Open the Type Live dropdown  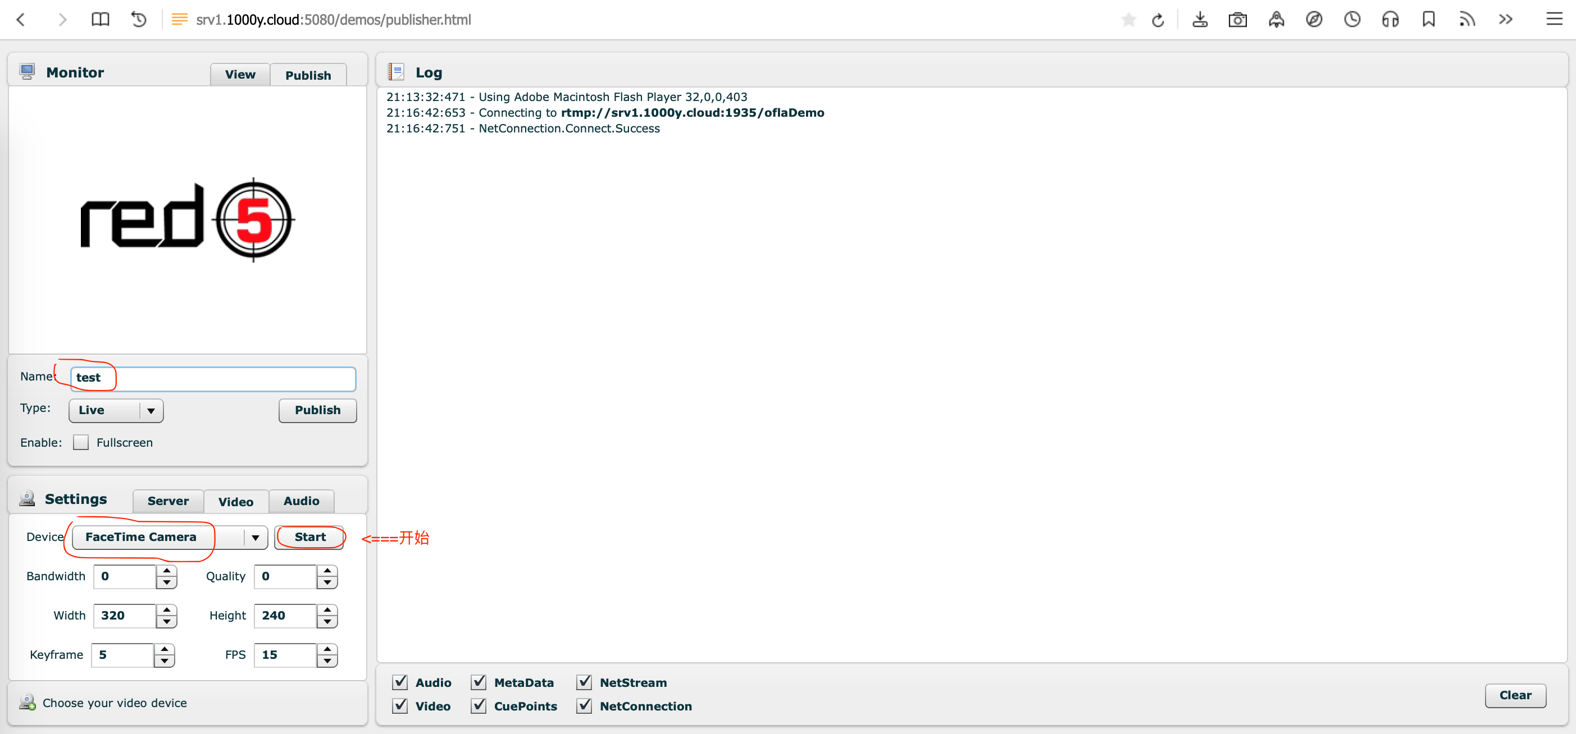pyautogui.click(x=116, y=410)
